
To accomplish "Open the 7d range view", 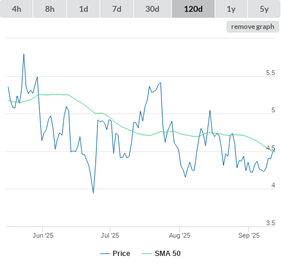I will point(117,9).
